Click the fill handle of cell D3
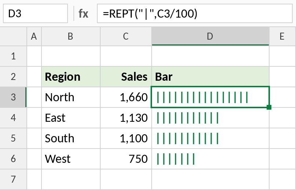Screen dimensions: 296x190 point(269,107)
